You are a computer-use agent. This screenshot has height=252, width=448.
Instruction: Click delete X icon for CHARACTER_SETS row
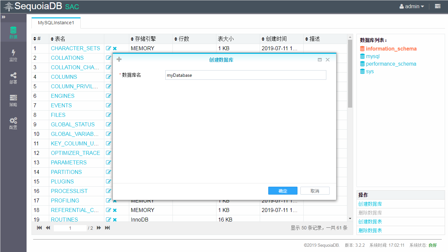(x=115, y=49)
